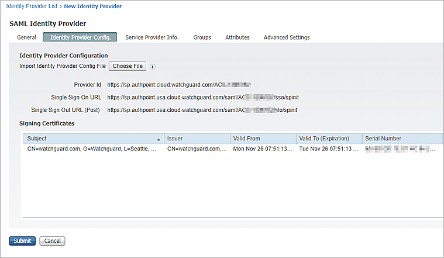Open the General tab
This screenshot has width=444, height=258.
coord(26,37)
